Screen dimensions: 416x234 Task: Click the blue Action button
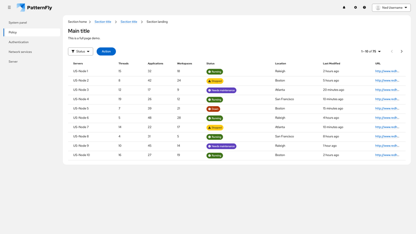coord(106,51)
